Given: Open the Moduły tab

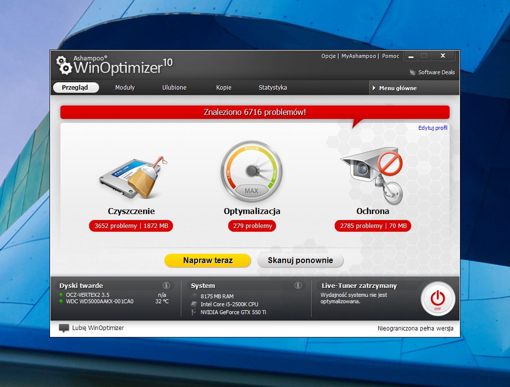Looking at the screenshot, I should (125, 88).
